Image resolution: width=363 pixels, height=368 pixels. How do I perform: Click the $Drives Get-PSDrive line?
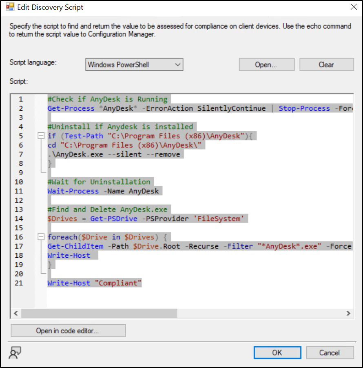tap(146, 219)
